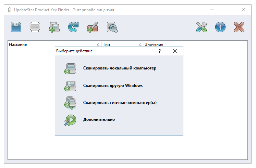Click the blue Refresh arrow icon
This screenshot has width=256, height=168.
(x=73, y=27)
